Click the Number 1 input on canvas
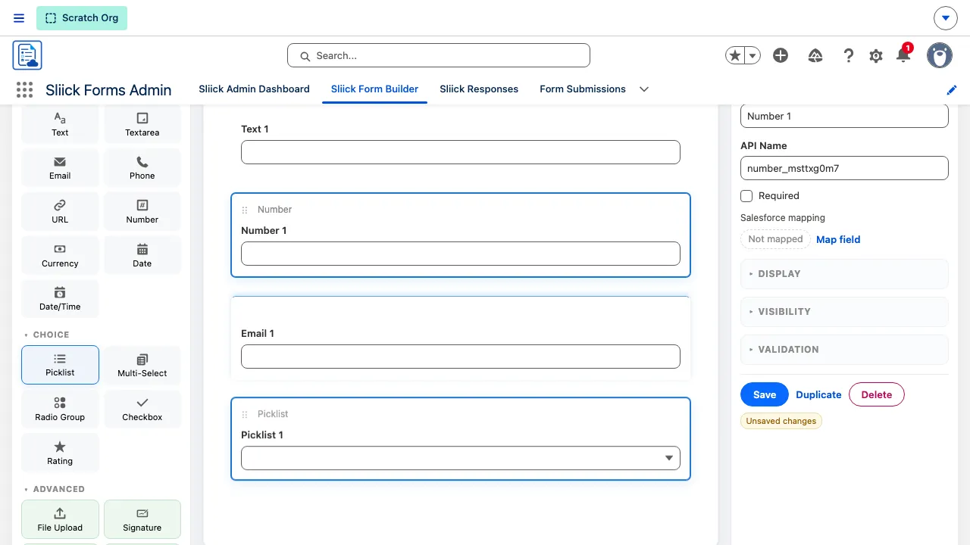Screen dimensions: 970x545 tap(461, 254)
